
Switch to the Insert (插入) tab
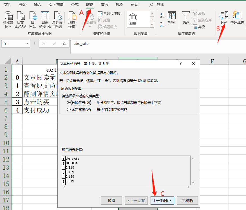click(38, 5)
